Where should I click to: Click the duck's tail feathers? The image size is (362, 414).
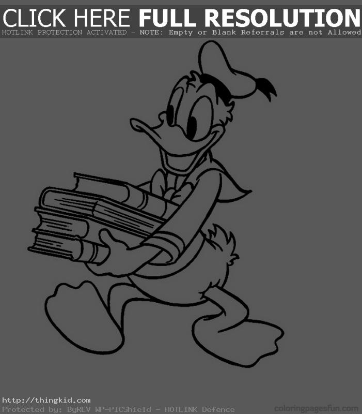click(223, 243)
